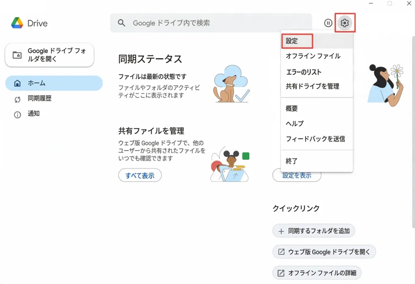Click ヘルプ in the menu
This screenshot has width=415, height=284.
pyautogui.click(x=295, y=123)
